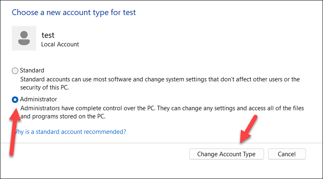The height and width of the screenshot is (179, 323).
Task: Click the test user avatar icon
Action: 24,38
